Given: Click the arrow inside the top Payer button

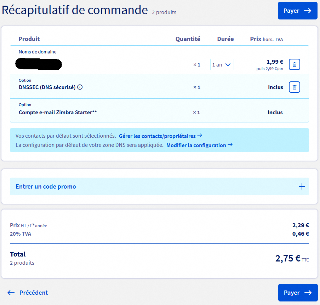Looking at the screenshot, I should point(308,11).
